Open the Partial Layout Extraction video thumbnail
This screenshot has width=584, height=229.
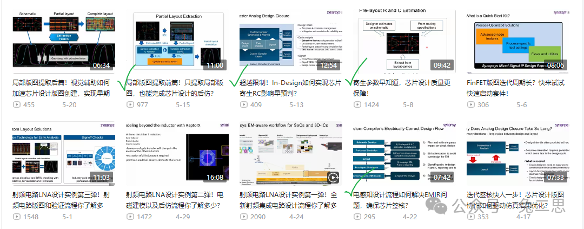177,42
